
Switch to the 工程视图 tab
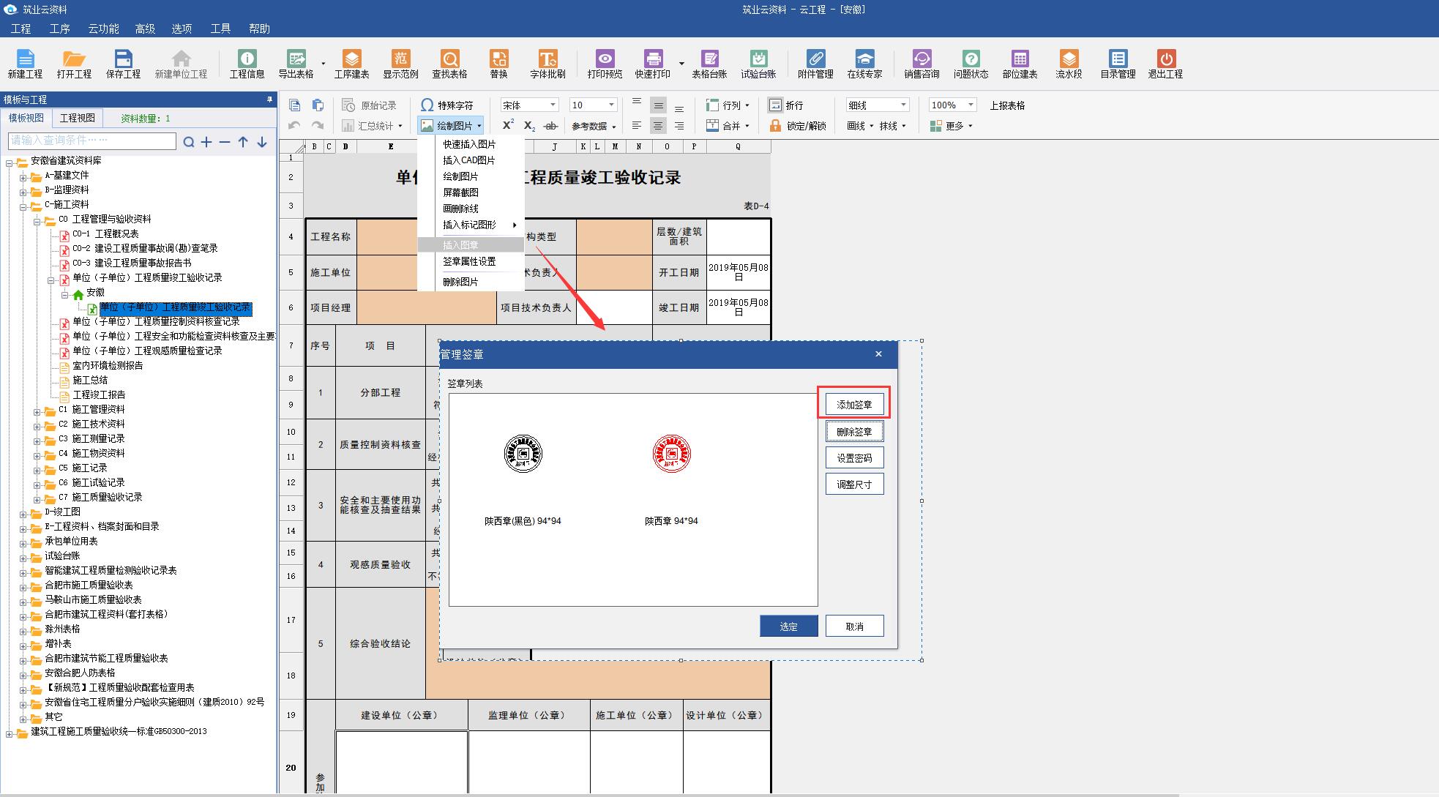click(77, 118)
